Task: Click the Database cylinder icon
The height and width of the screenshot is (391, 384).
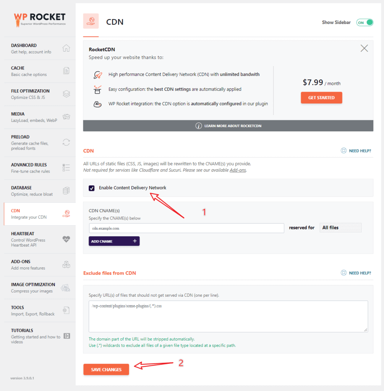Action: coord(66,191)
